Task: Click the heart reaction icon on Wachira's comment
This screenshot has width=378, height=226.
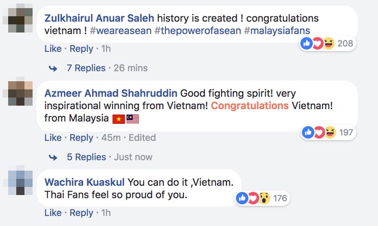Action: [253, 198]
